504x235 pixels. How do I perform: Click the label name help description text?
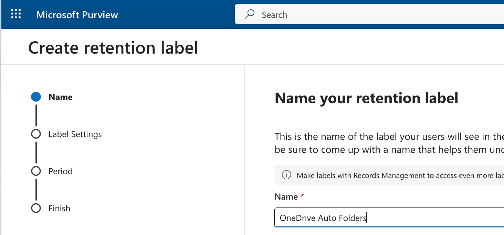pos(379,143)
